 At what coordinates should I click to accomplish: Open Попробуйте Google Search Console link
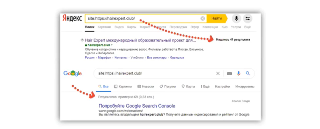click(137, 106)
